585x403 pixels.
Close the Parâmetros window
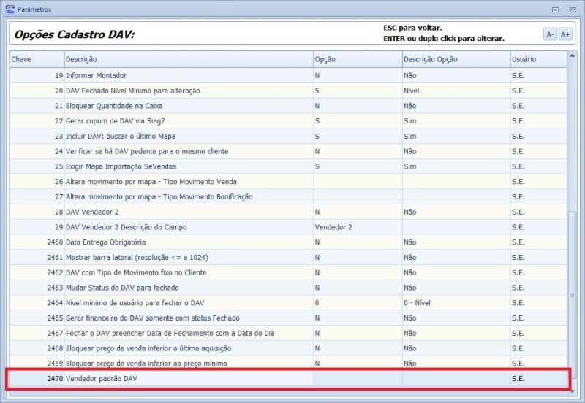click(x=571, y=9)
